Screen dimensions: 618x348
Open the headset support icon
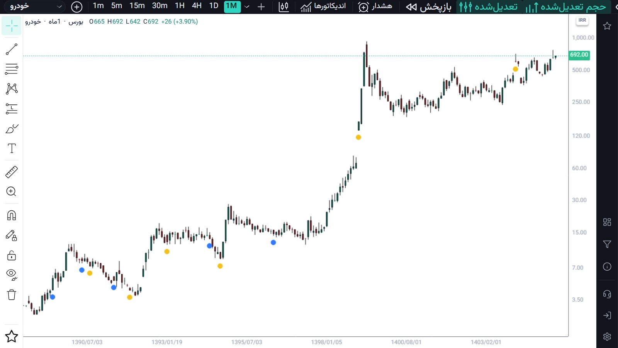[x=607, y=294]
